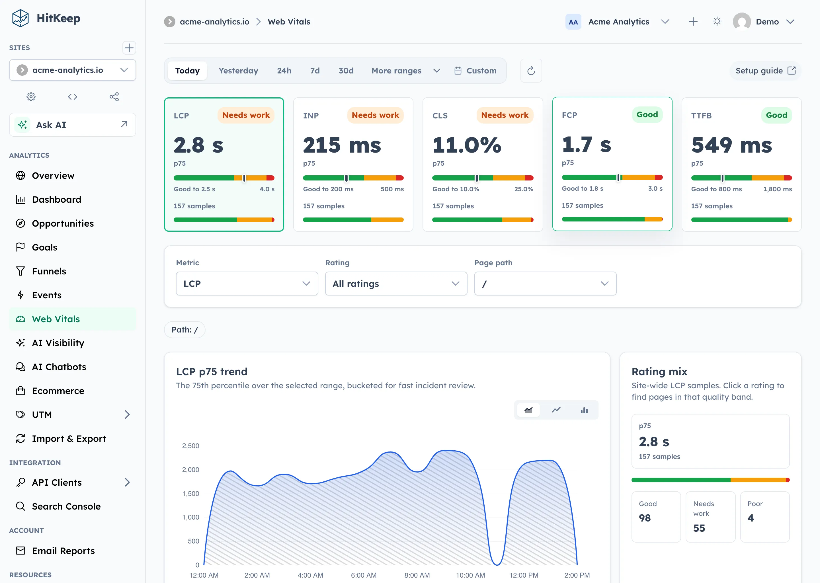Click the Opportunities compass icon
This screenshot has width=820, height=583.
(x=20, y=223)
